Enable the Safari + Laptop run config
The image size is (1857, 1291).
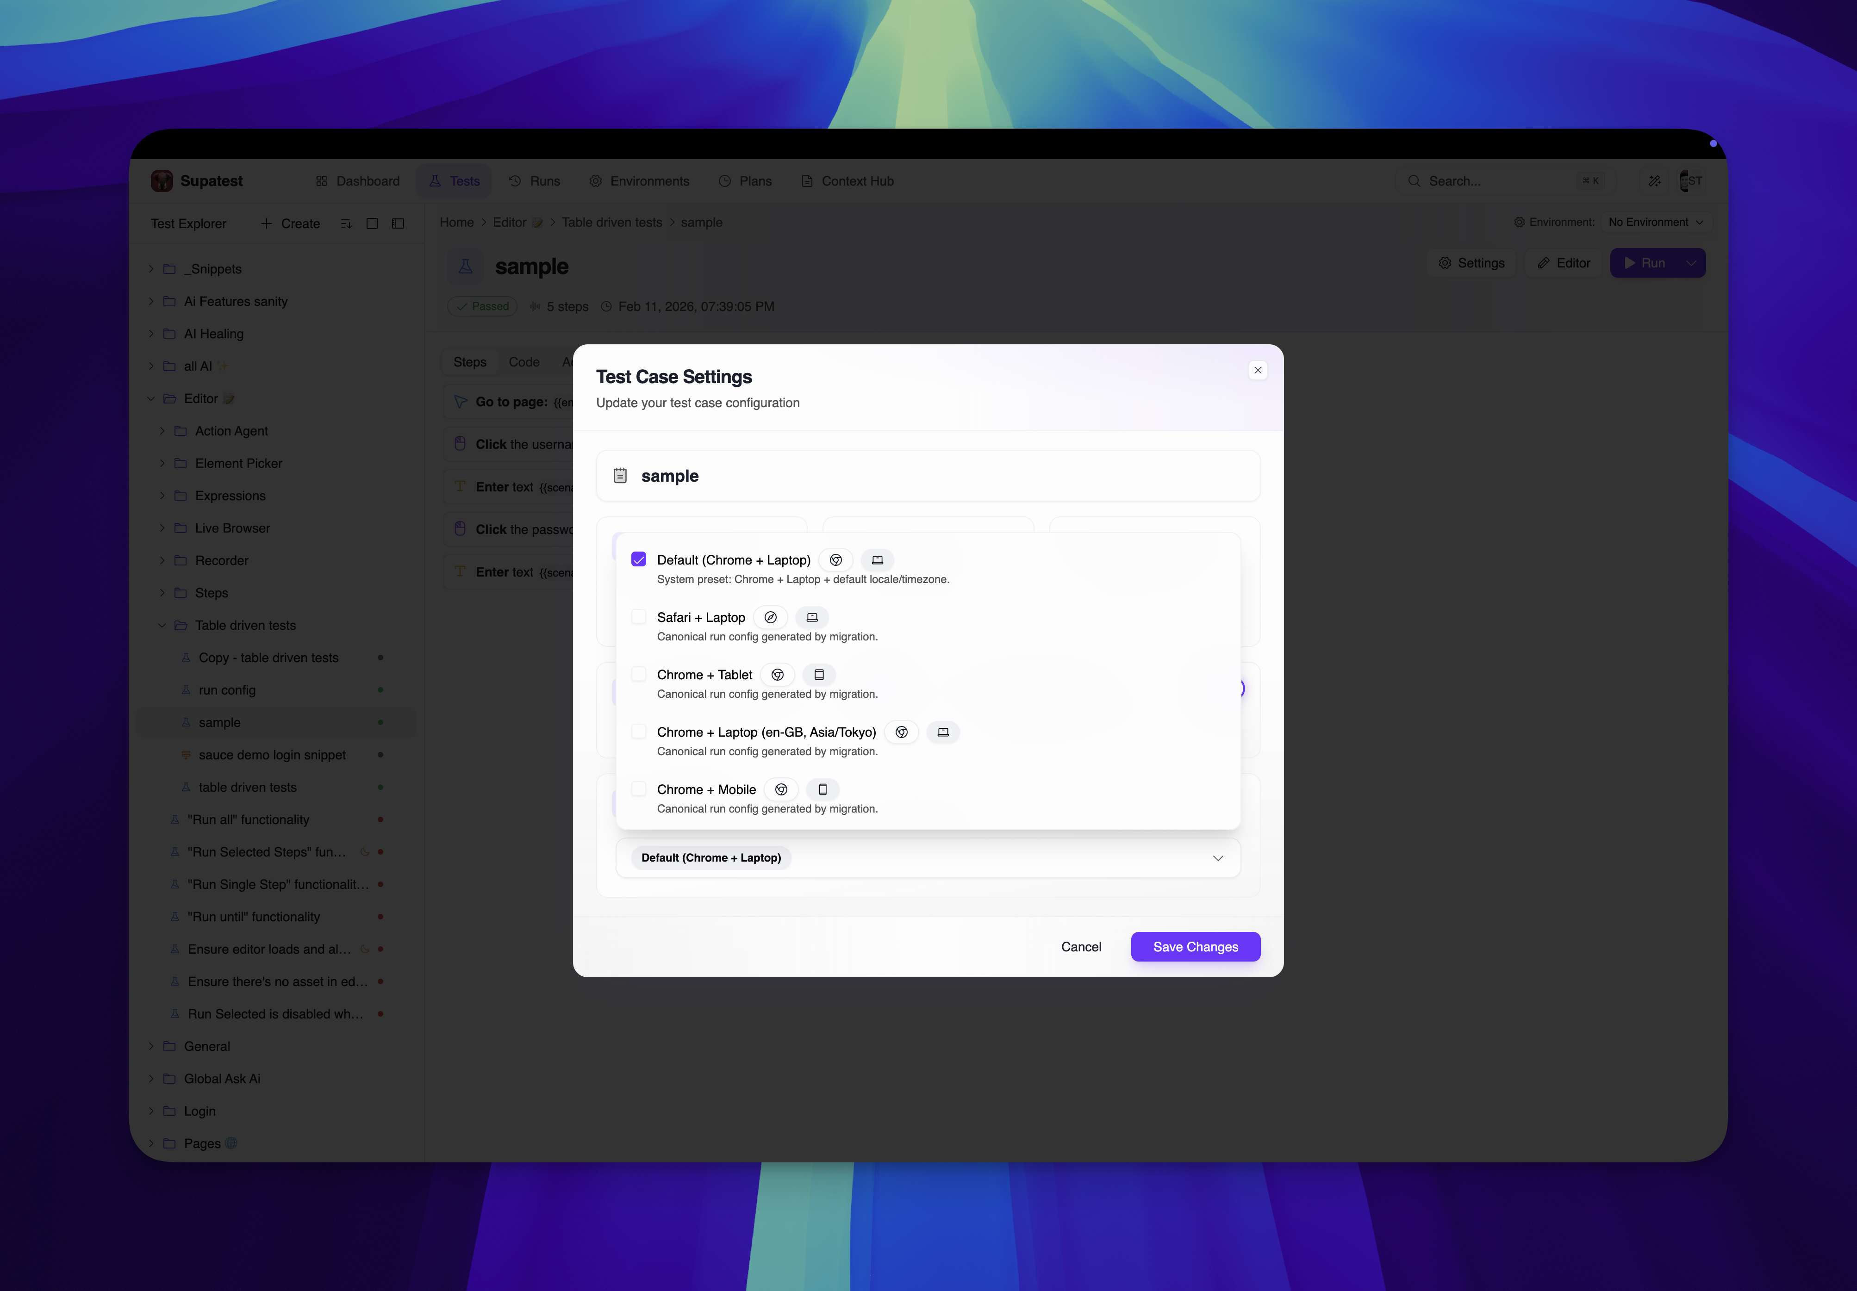(x=638, y=616)
